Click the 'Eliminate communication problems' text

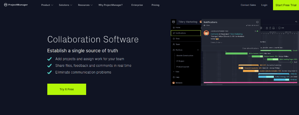pyautogui.click(x=83, y=72)
